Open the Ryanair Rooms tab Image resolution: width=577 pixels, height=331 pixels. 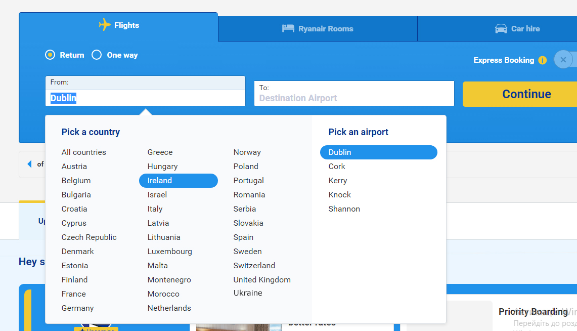318,29
